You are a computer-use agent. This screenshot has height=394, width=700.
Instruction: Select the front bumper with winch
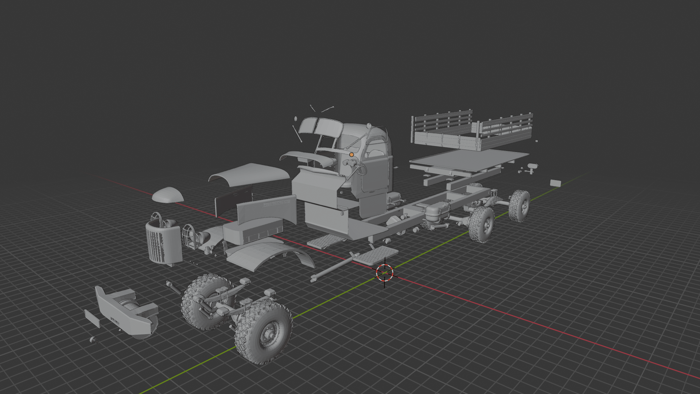127,311
